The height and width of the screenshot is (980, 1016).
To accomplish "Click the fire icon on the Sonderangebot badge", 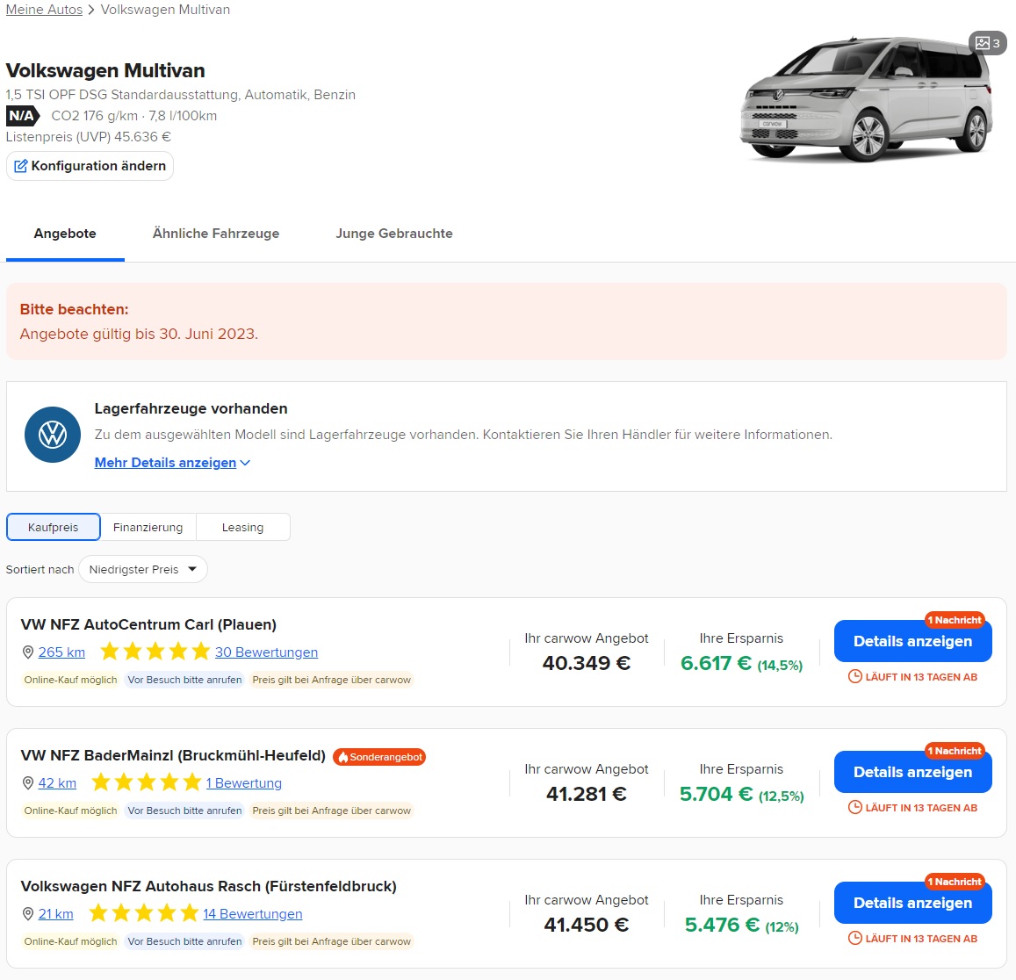I will [344, 756].
